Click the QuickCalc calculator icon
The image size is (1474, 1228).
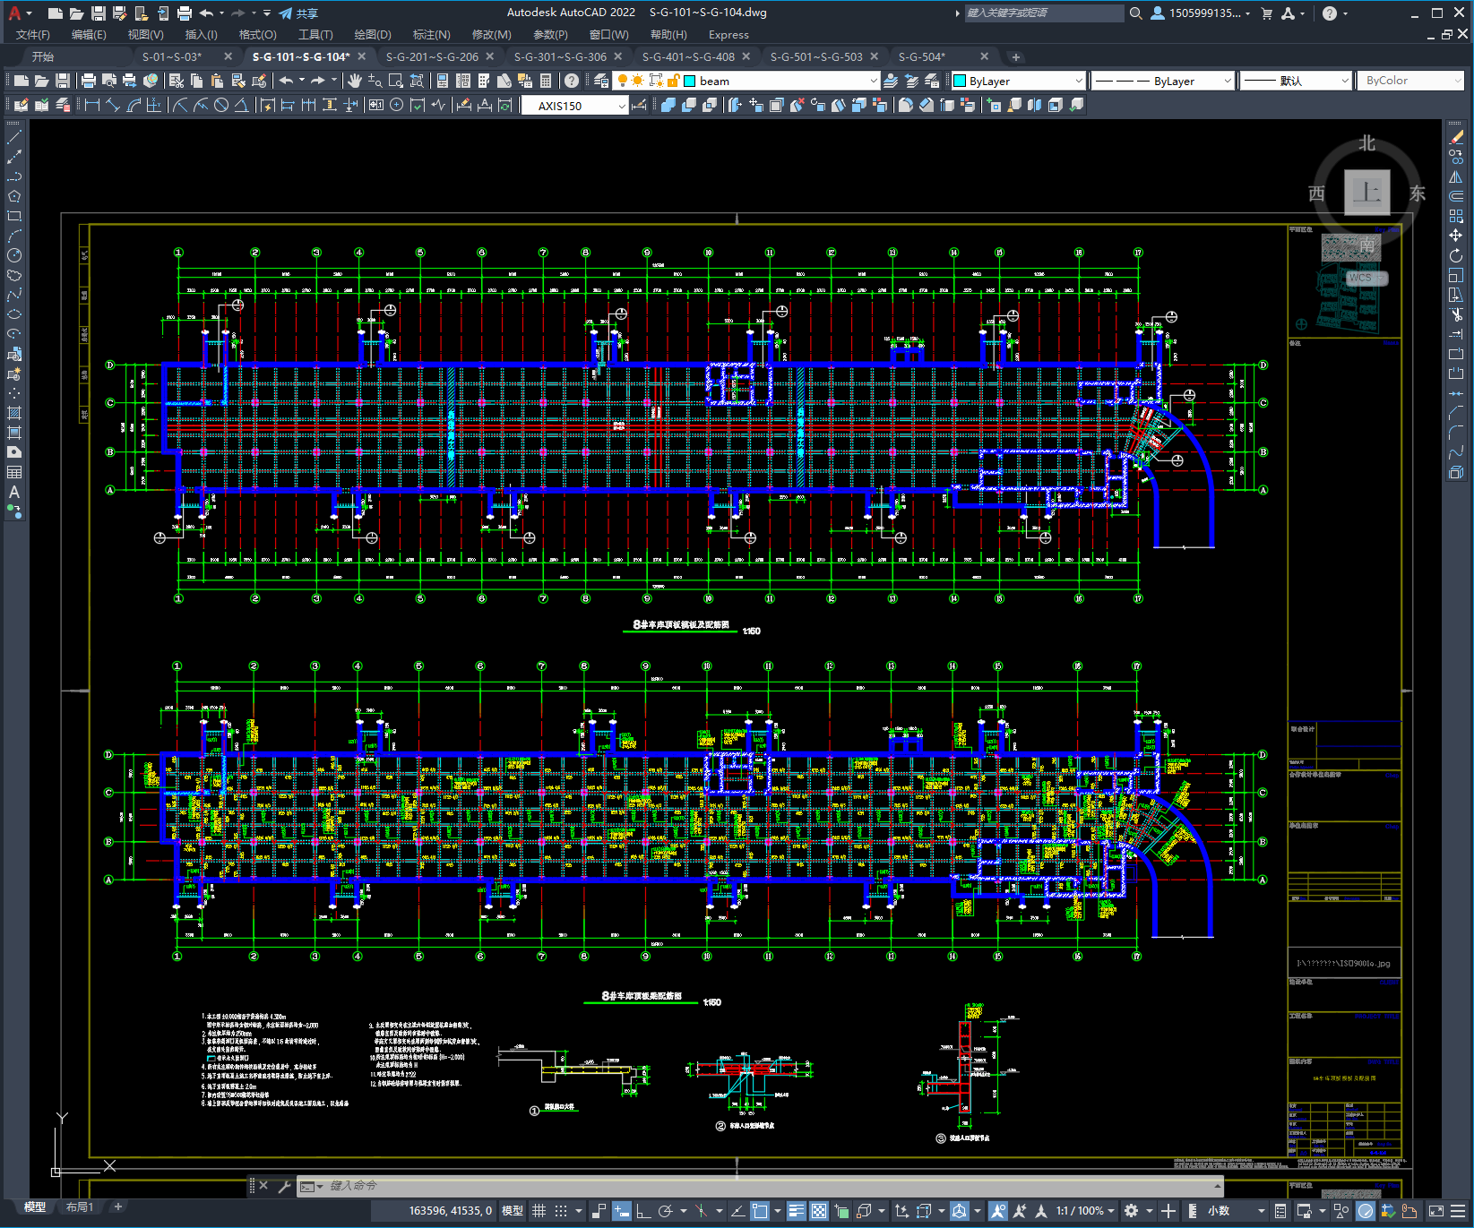pos(546,81)
